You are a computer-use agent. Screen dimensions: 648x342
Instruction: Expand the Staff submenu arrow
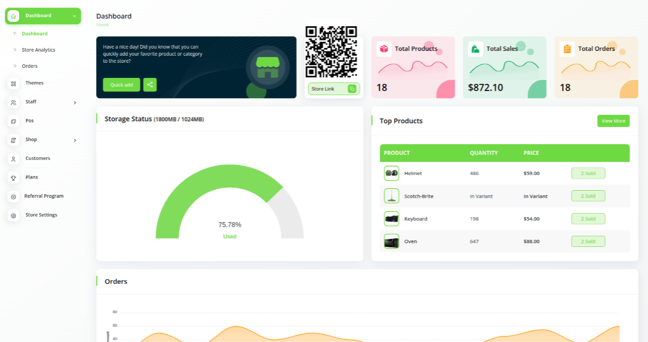tap(75, 103)
